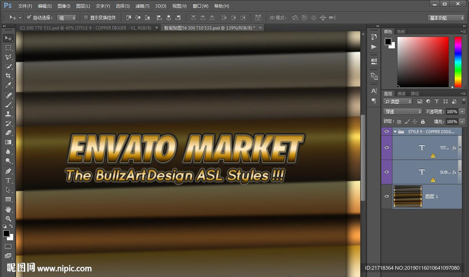
Task: Open the 基本功能 workspace dropdown
Action: point(446,18)
